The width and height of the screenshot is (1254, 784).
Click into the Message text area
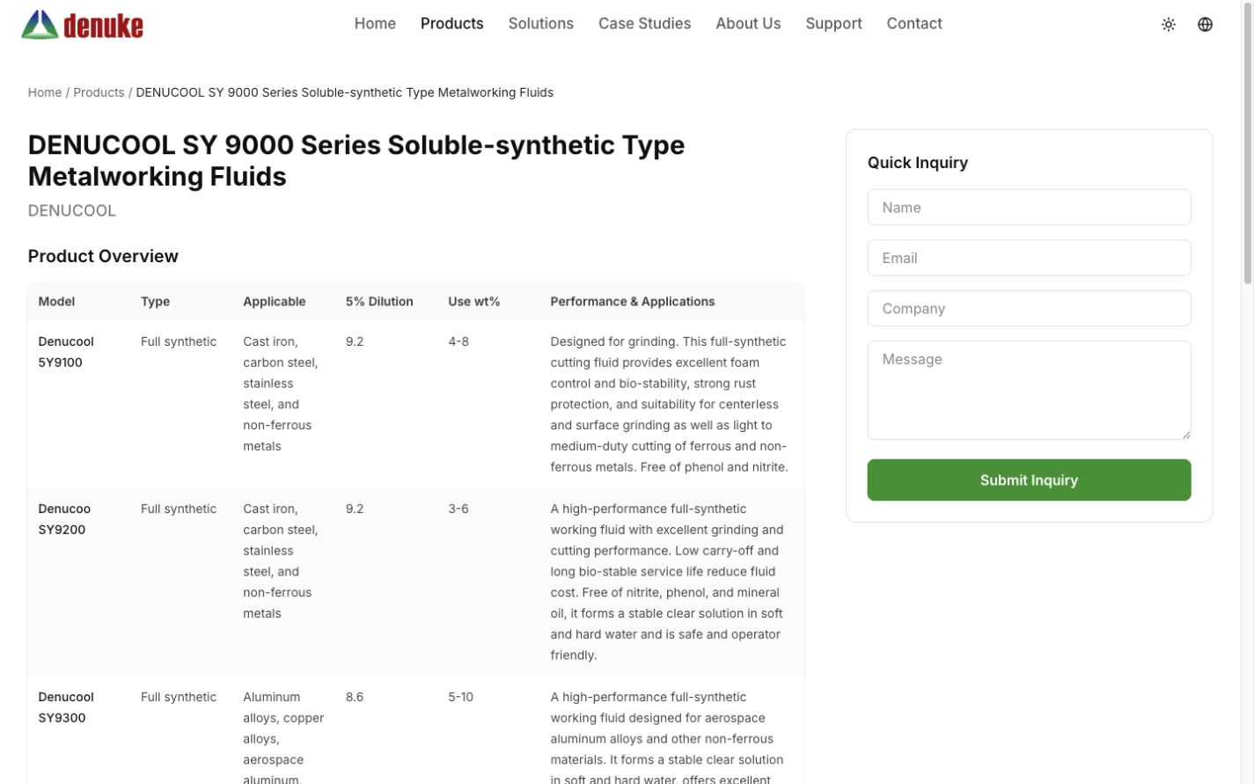point(1029,390)
